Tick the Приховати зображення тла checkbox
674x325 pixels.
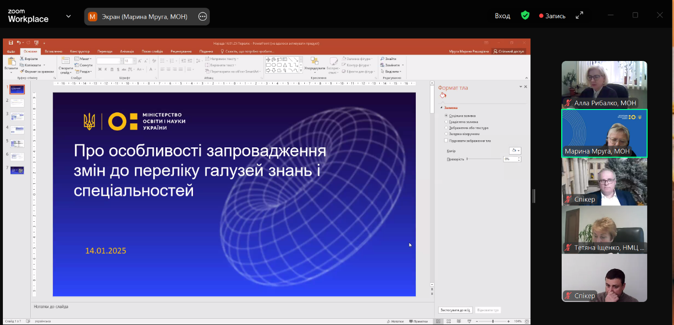446,141
